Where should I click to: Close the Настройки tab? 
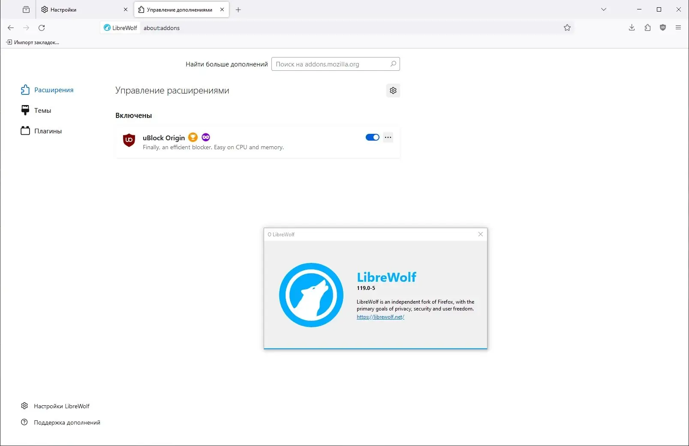pos(126,9)
